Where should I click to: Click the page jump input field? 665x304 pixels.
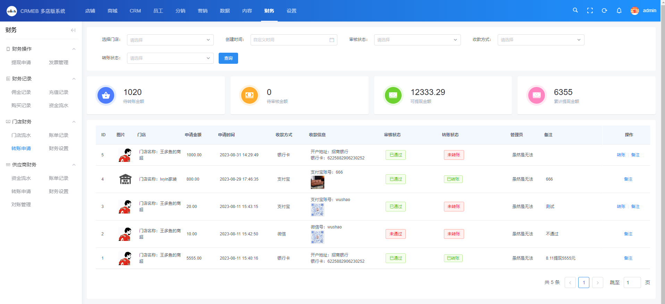click(632, 283)
